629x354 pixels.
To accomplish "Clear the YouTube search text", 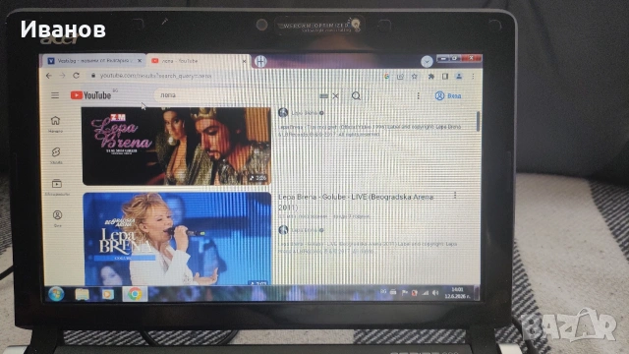I will pos(336,96).
